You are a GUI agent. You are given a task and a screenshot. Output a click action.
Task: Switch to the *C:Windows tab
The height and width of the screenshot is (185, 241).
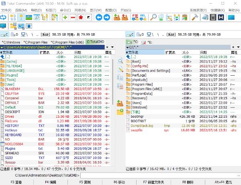point(11,42)
